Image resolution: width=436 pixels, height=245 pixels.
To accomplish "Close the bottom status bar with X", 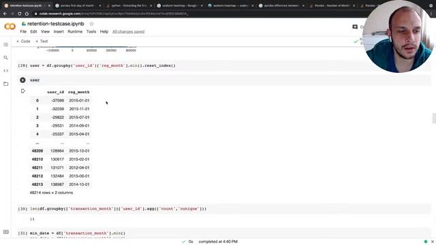I will (433, 242).
